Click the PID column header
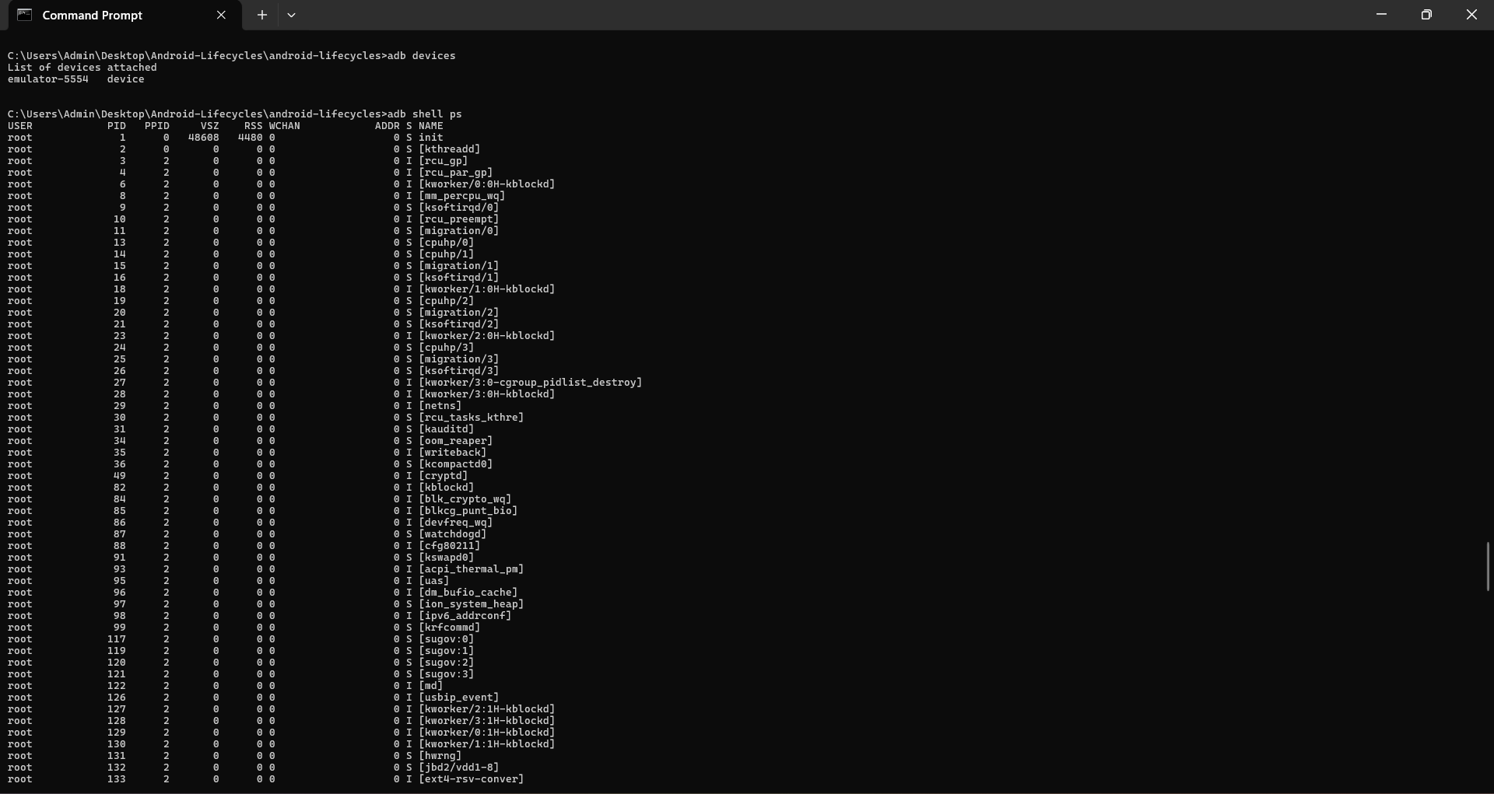 tap(117, 126)
